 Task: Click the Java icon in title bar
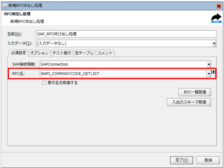(x=5, y=6)
